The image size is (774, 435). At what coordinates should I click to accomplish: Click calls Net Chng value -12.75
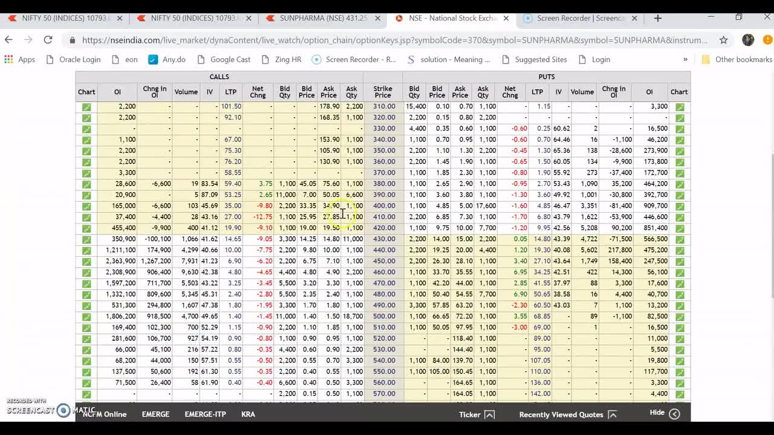coord(262,217)
